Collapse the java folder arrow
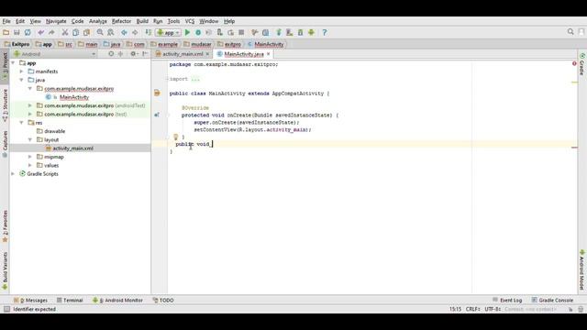587x330 pixels. click(22, 80)
